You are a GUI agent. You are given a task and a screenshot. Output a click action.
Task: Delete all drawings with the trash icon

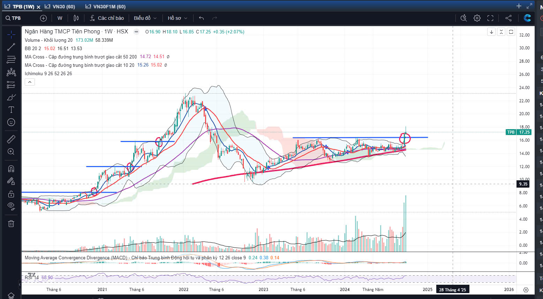point(11,223)
